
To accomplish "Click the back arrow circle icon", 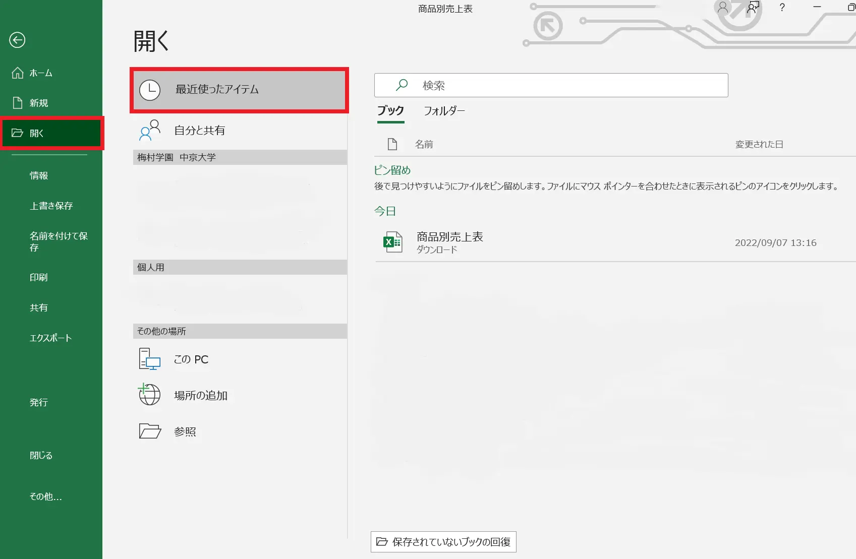I will point(17,40).
